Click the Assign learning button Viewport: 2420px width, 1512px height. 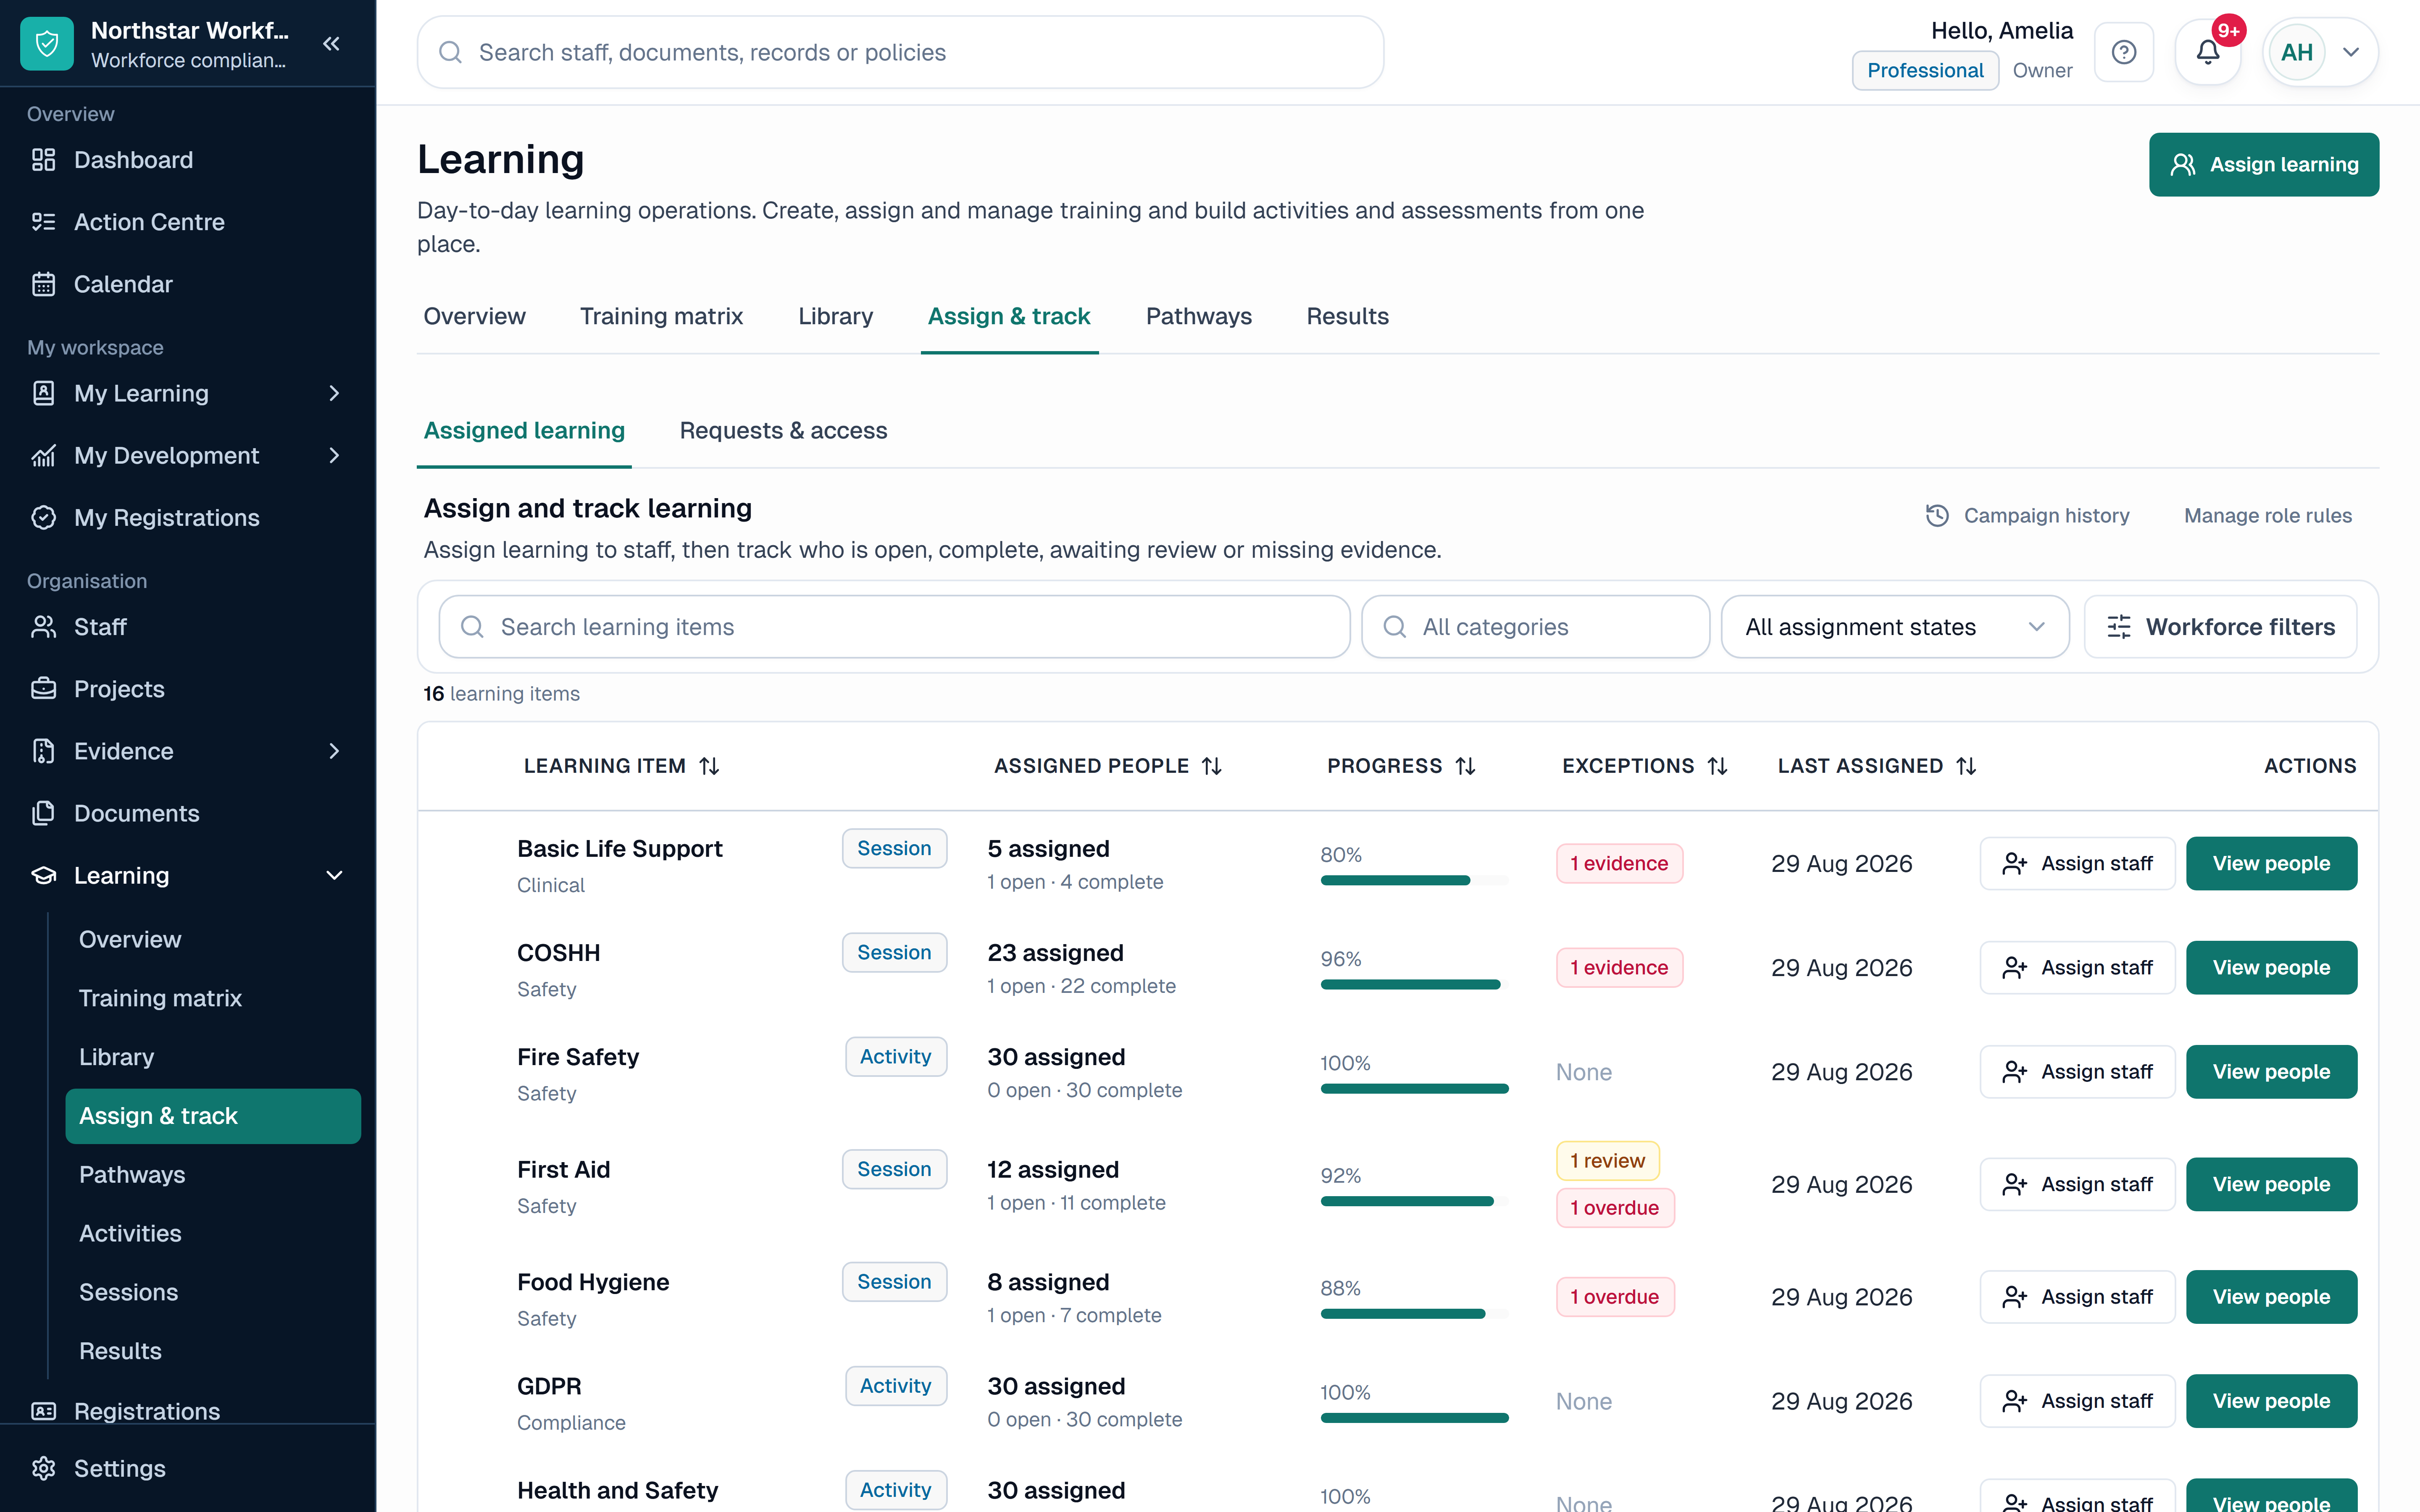(x=2264, y=165)
